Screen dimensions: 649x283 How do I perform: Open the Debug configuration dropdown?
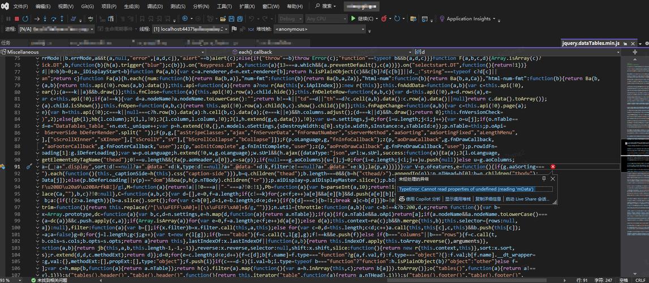290,19
